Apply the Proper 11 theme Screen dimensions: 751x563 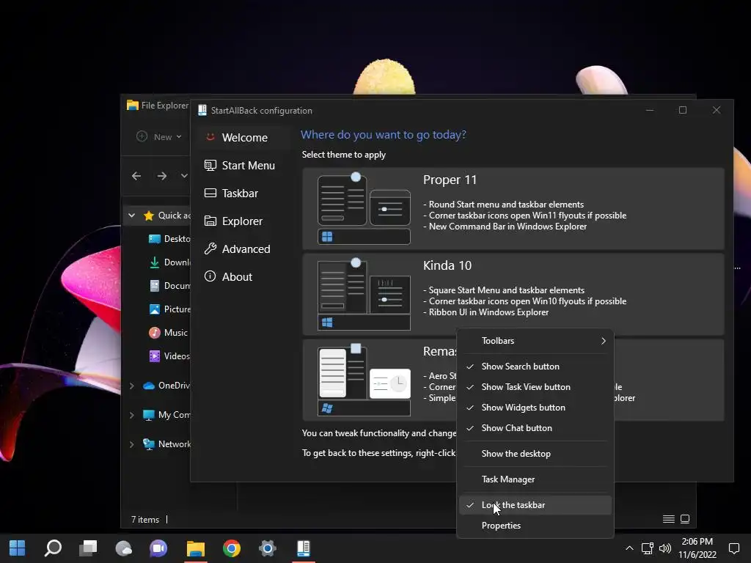(x=513, y=208)
